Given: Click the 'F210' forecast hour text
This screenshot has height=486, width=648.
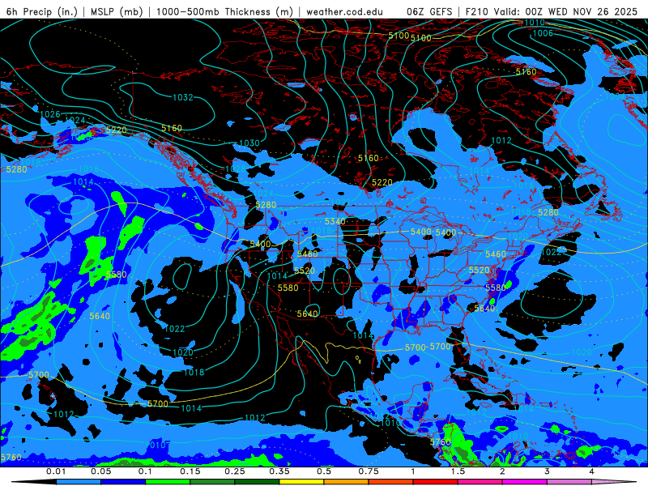Looking at the screenshot, I should tap(476, 11).
